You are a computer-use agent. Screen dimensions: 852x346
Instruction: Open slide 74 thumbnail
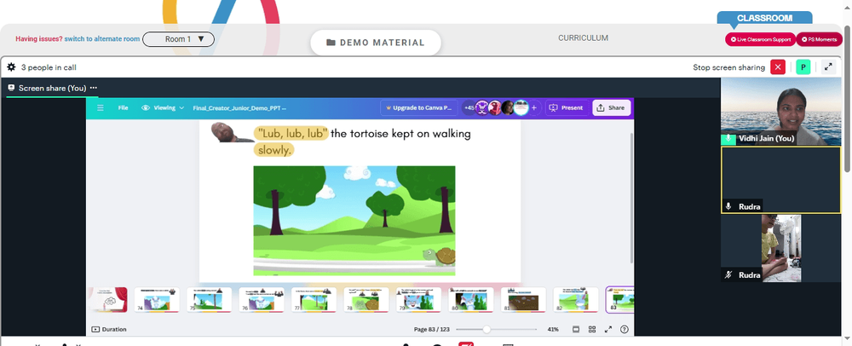[x=157, y=300]
